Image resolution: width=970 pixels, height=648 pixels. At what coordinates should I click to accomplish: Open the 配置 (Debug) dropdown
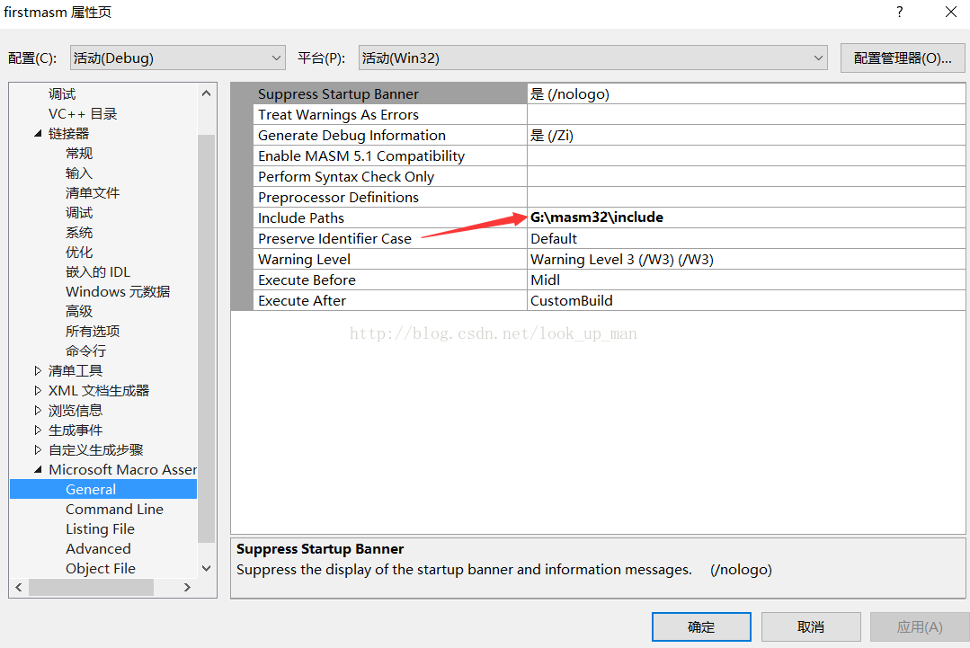pyautogui.click(x=177, y=58)
